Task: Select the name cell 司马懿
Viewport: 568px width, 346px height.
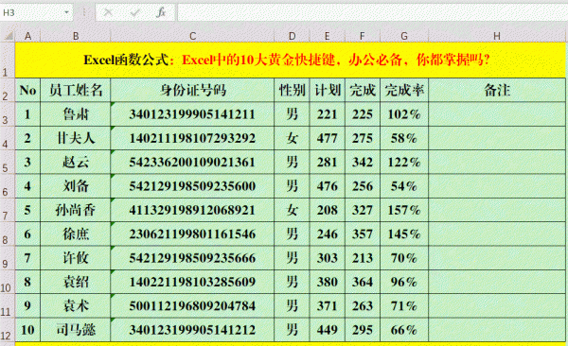Action: click(x=76, y=330)
